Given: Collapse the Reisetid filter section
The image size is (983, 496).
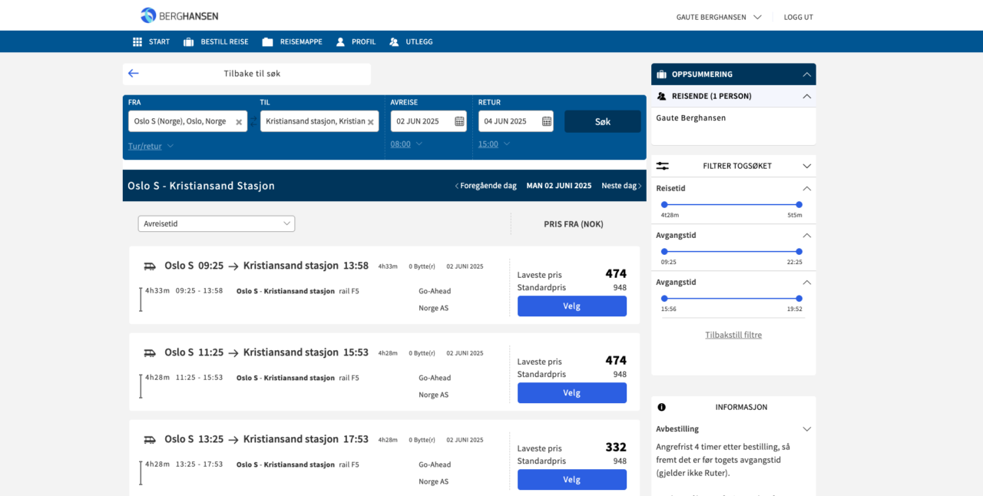Looking at the screenshot, I should pyautogui.click(x=806, y=188).
